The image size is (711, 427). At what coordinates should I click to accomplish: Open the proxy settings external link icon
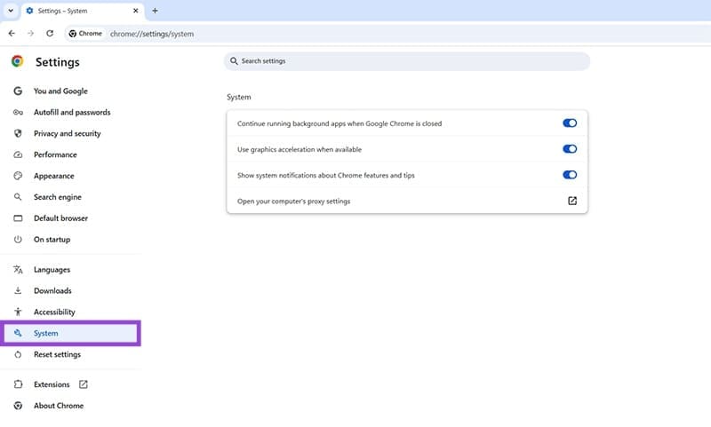point(571,201)
